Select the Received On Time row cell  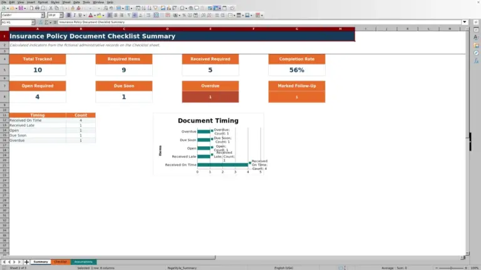tap(38, 120)
